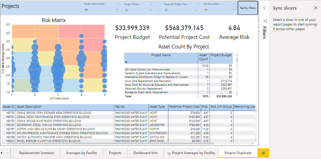Screen dimensions: 321x159
Task: Expand Project Phase slicer header chevron
Action: (x=151, y=4)
